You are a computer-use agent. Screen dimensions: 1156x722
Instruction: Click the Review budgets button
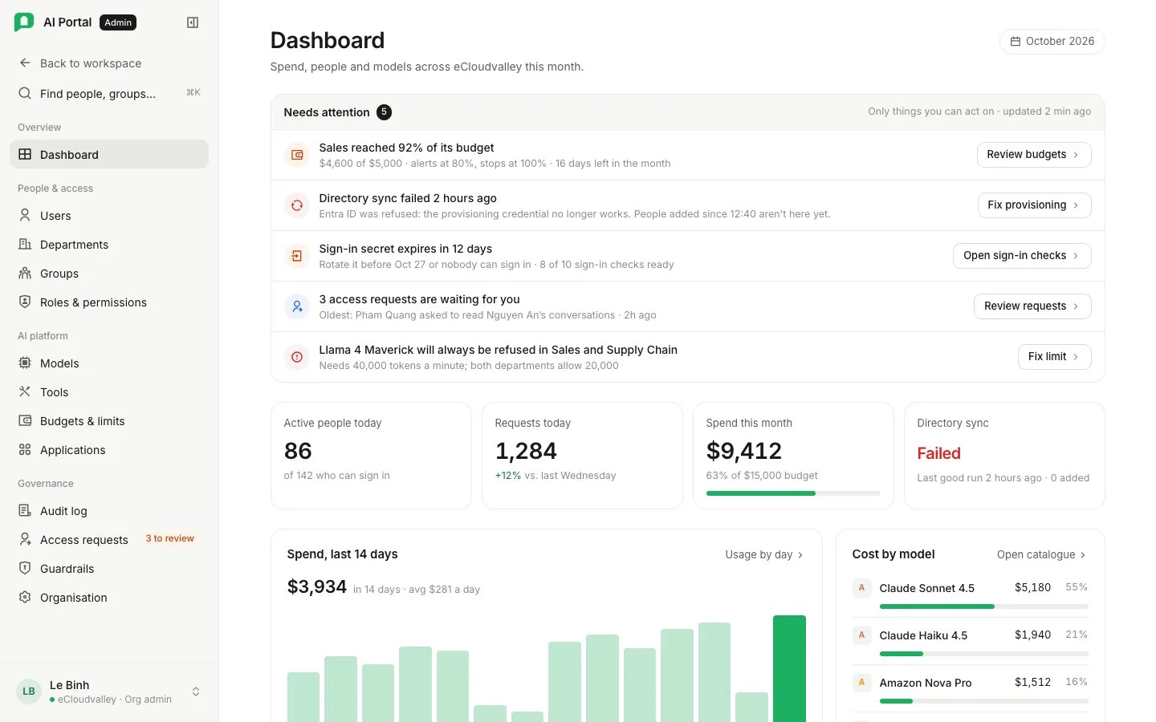(x=1034, y=155)
